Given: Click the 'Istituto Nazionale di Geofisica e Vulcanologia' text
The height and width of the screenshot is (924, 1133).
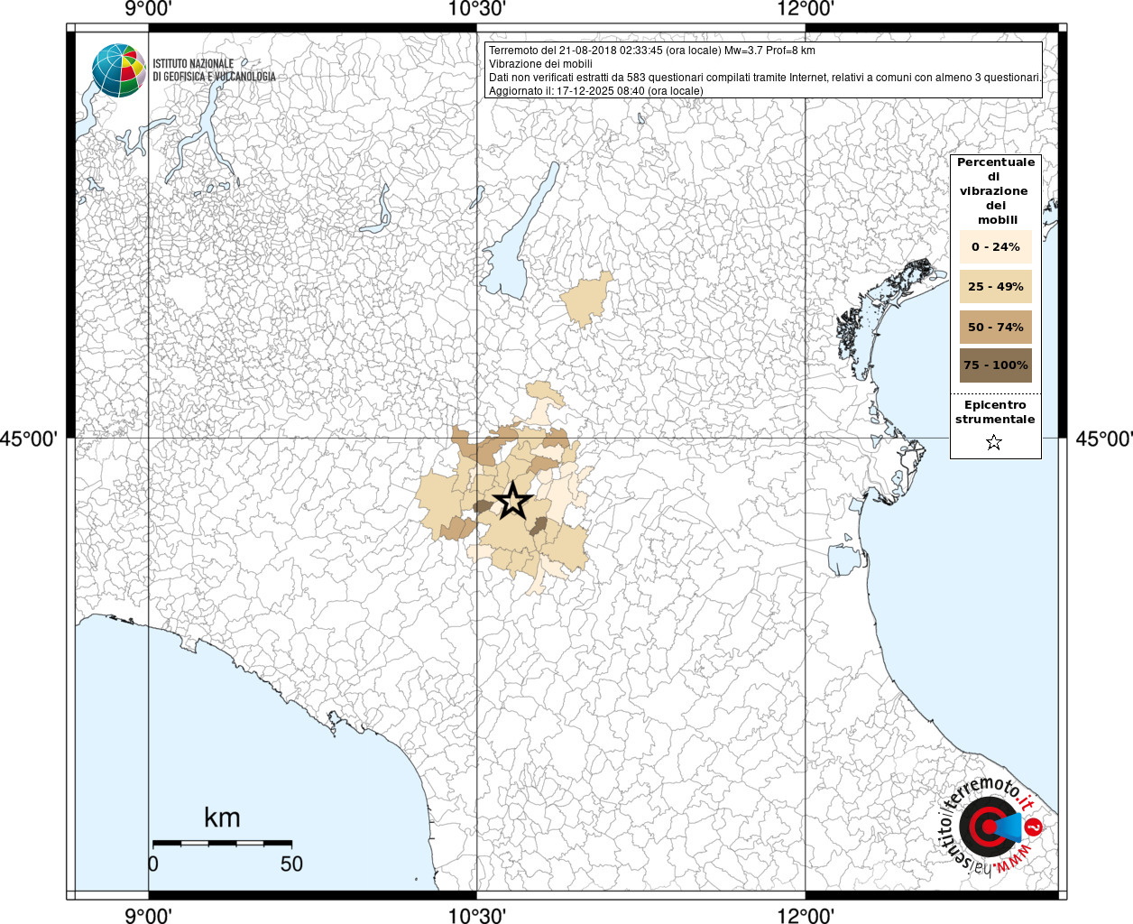Looking at the screenshot, I should [214, 70].
